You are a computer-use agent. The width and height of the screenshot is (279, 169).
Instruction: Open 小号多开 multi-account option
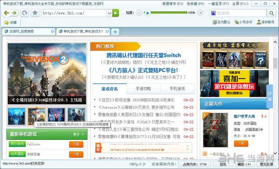tap(243, 22)
